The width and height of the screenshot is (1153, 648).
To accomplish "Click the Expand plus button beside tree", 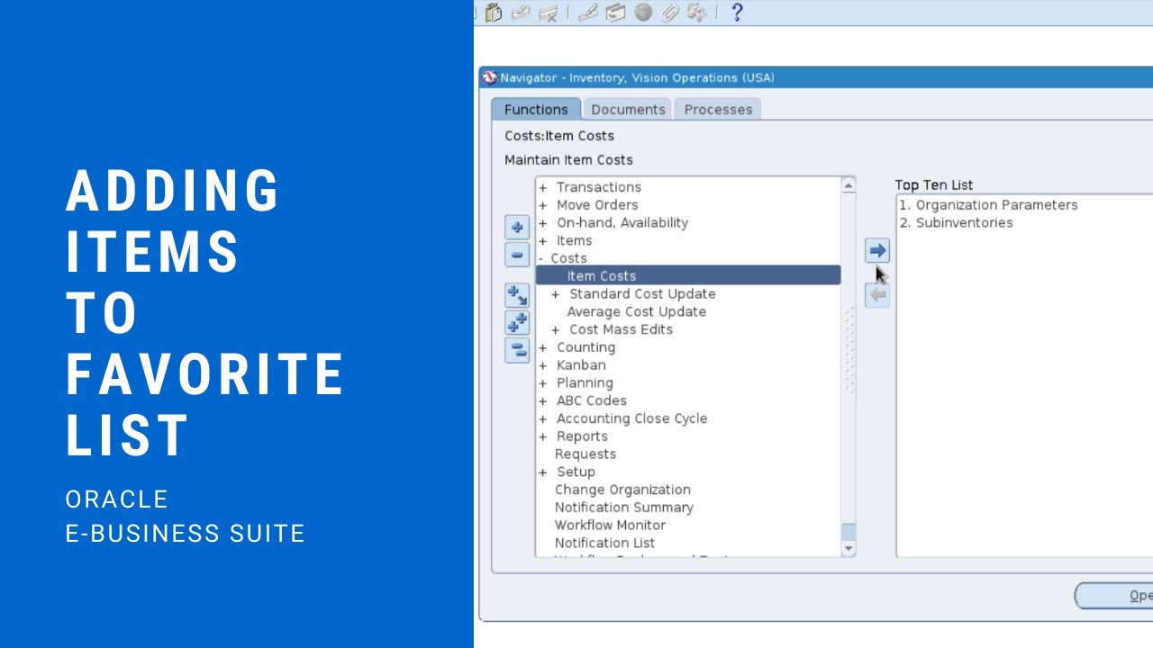I will (x=517, y=228).
